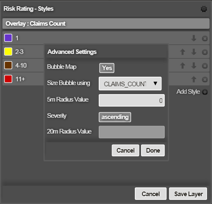The width and height of the screenshot is (212, 204).
Task: Click the 5m Radius Value field
Action: pyautogui.click(x=132, y=100)
